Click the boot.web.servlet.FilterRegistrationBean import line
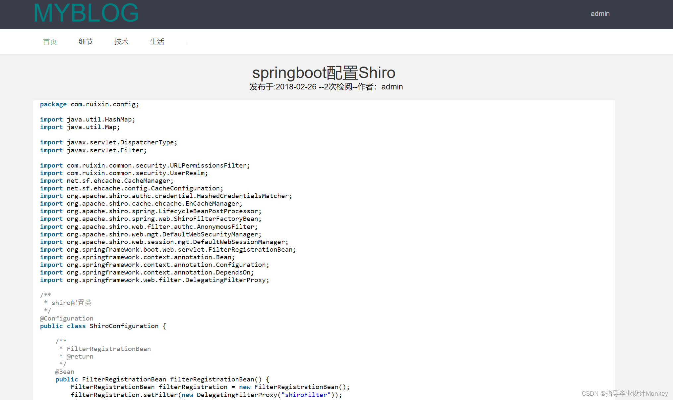Image resolution: width=673 pixels, height=400 pixels. 168,250
